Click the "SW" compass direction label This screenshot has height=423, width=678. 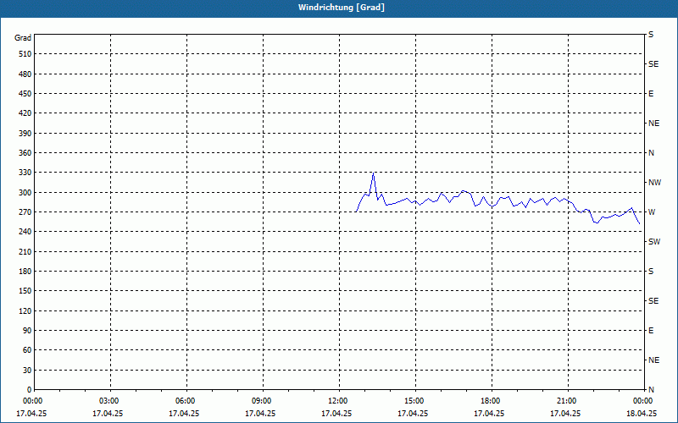(x=654, y=242)
